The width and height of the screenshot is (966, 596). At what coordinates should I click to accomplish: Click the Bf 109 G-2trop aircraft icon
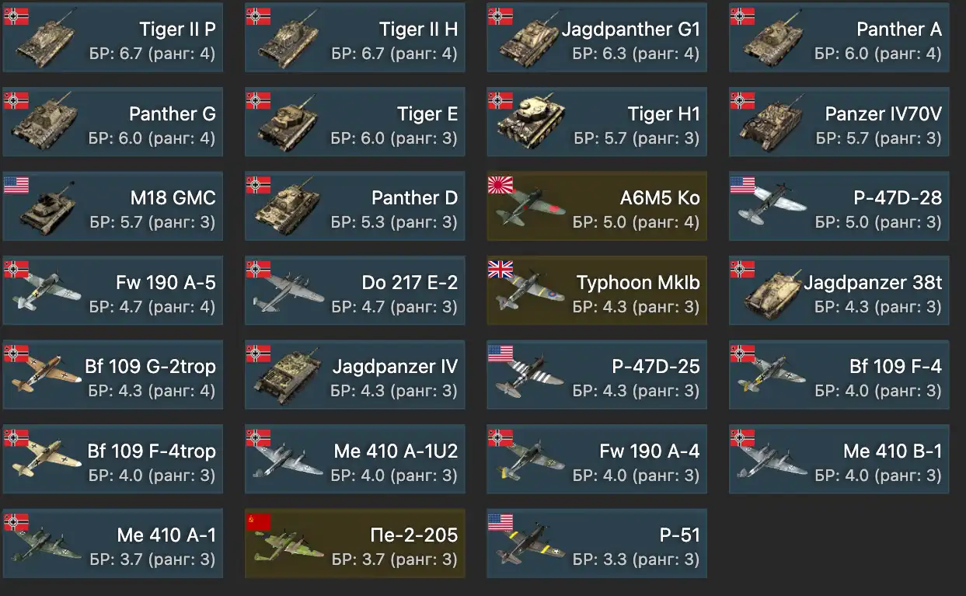tap(47, 377)
